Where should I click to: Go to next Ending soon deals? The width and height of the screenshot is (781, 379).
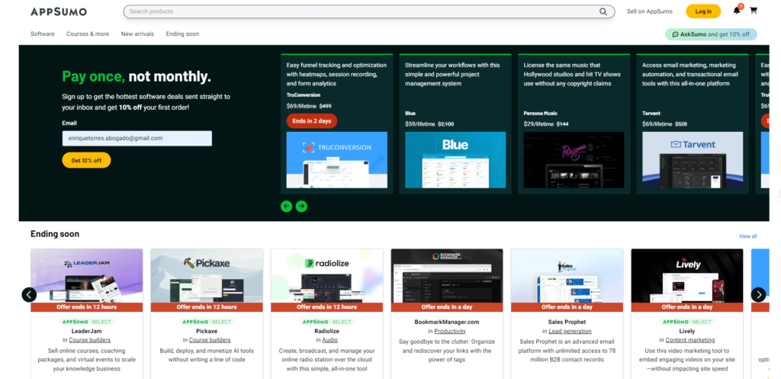pos(758,295)
